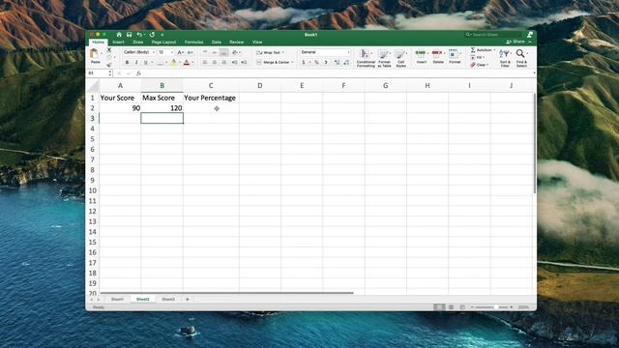619x348 pixels.
Task: Click the Search Sheet field
Action: point(492,35)
